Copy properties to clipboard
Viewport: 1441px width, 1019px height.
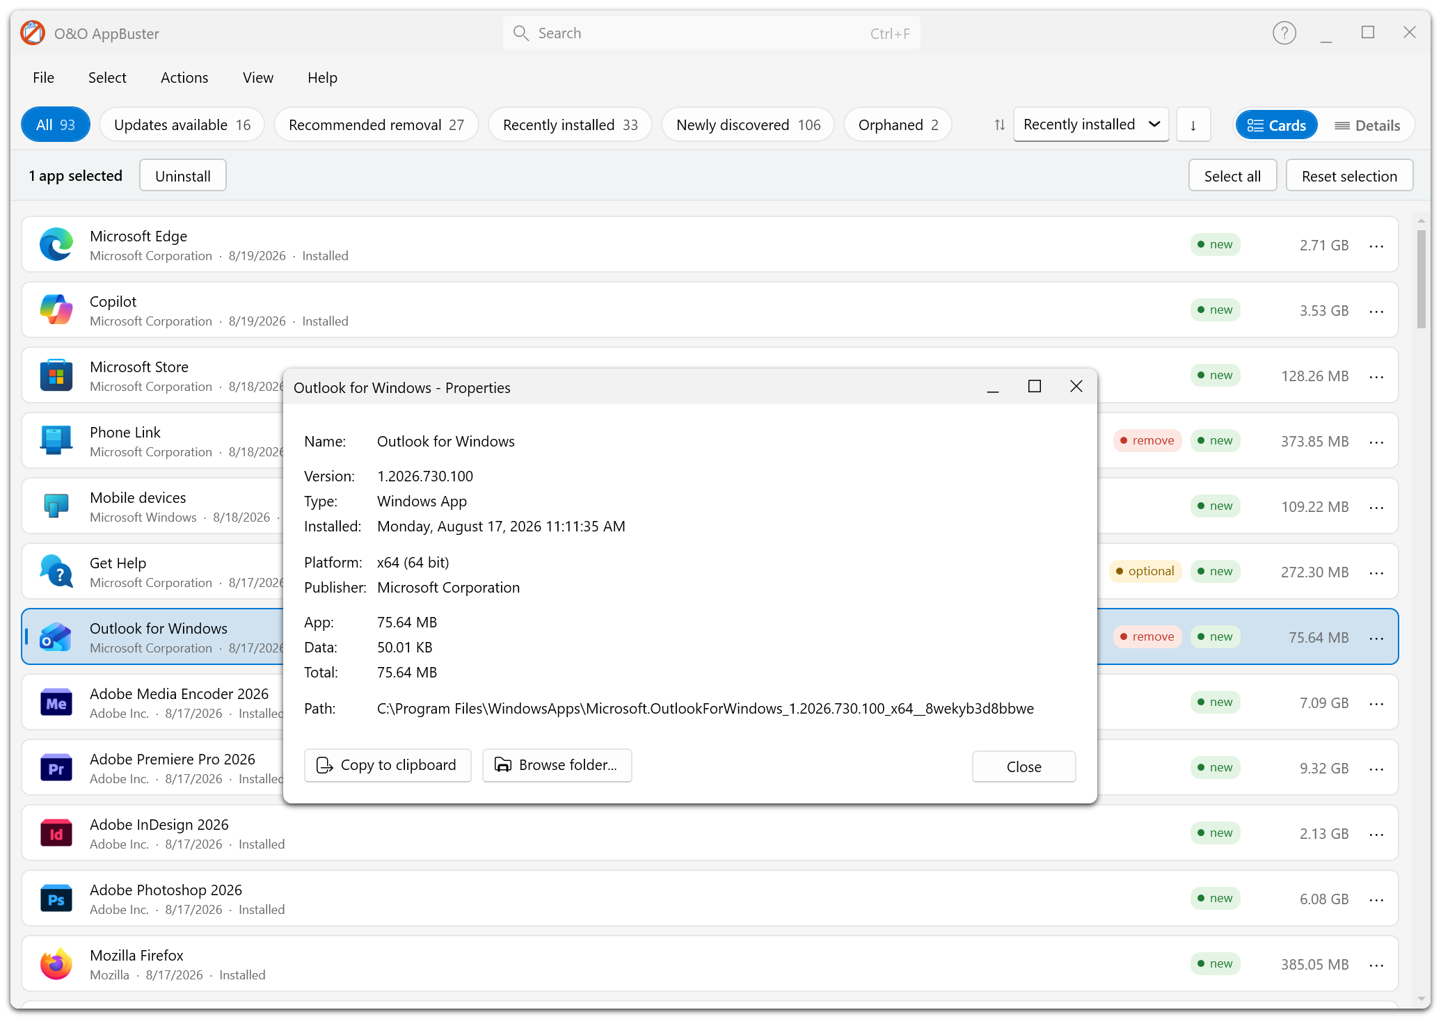pos(388,766)
